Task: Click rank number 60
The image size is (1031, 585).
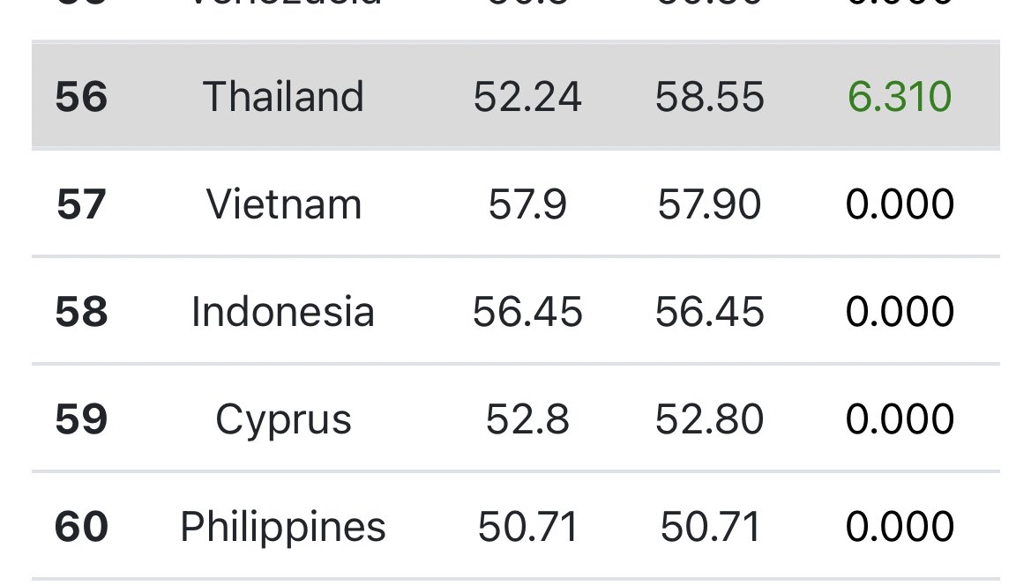Action: (82, 527)
